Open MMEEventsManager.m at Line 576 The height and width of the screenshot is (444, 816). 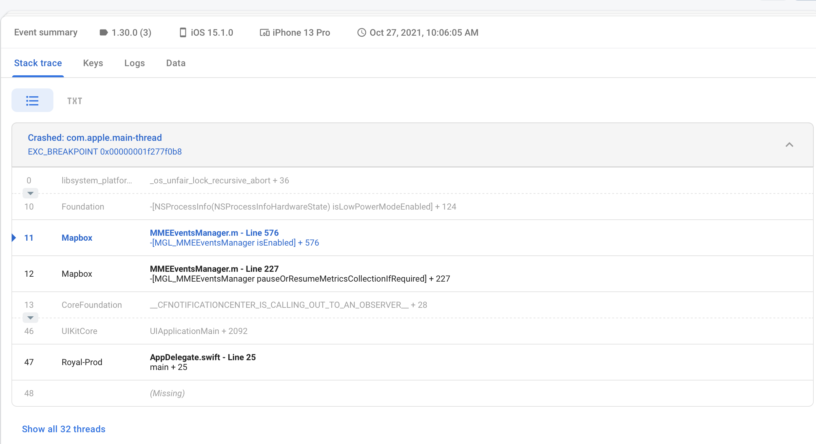point(214,232)
